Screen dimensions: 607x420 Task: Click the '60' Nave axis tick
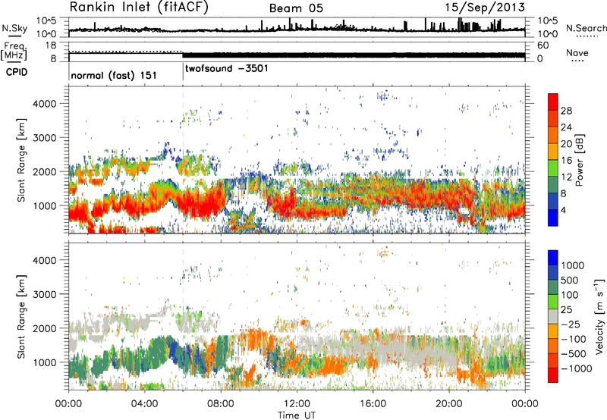(x=543, y=45)
